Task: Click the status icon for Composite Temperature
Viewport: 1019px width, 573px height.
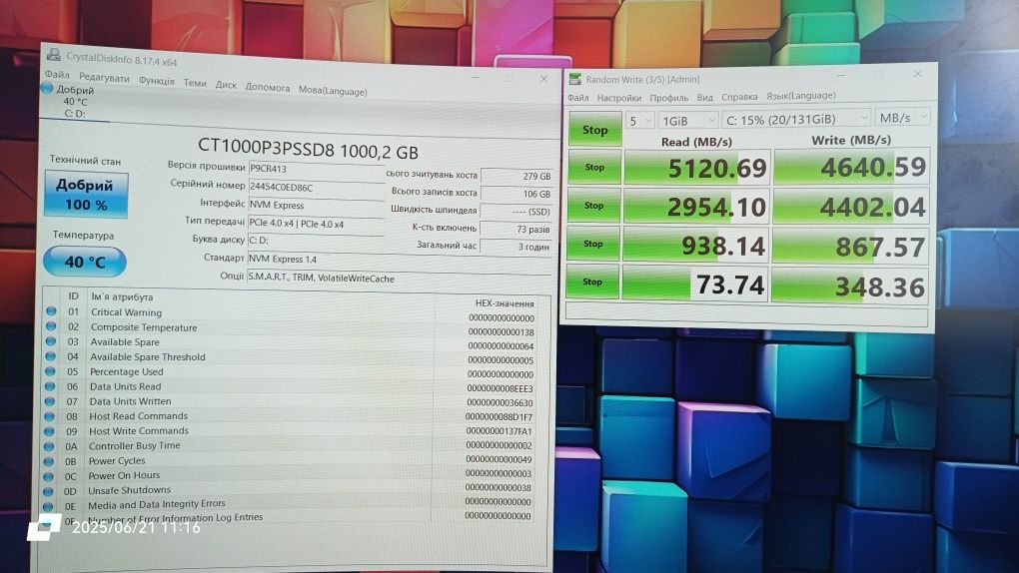Action: point(51,326)
